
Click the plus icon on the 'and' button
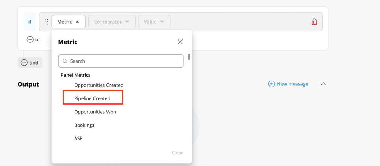coord(24,63)
